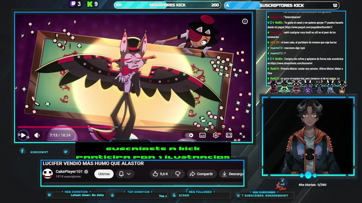
Task: Open the CakePlayer101 channel avatar
Action: 48,174
